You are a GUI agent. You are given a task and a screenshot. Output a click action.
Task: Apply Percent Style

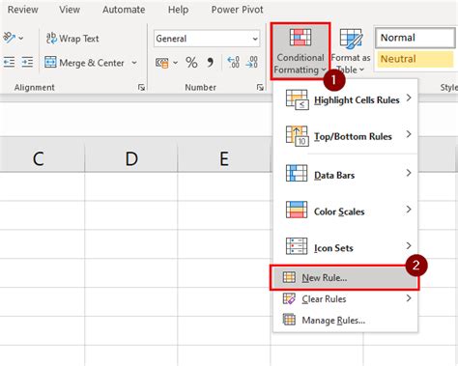pos(191,63)
